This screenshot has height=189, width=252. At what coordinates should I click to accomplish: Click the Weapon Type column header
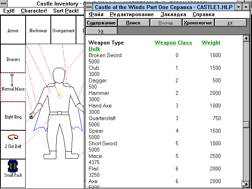tap(106, 43)
